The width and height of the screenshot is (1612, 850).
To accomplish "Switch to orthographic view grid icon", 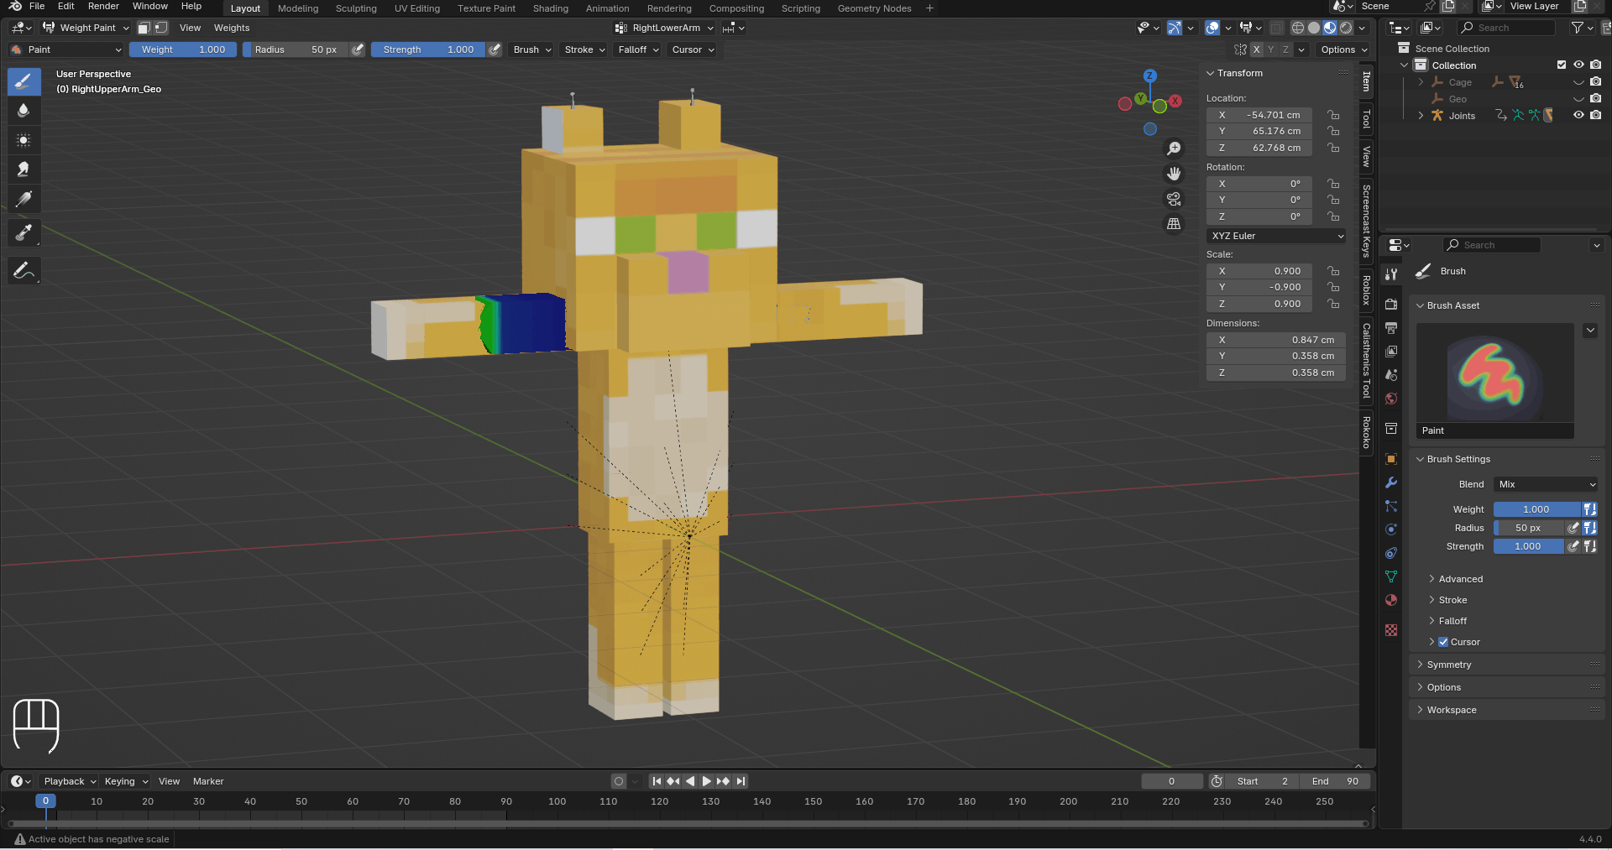I will pyautogui.click(x=1174, y=224).
